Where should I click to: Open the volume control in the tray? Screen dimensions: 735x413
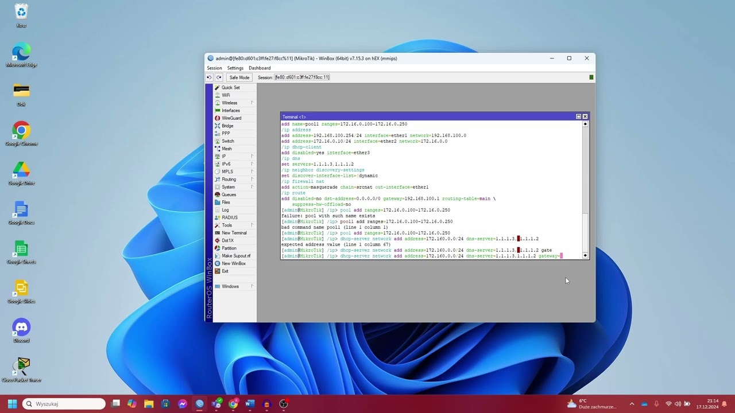click(x=678, y=404)
